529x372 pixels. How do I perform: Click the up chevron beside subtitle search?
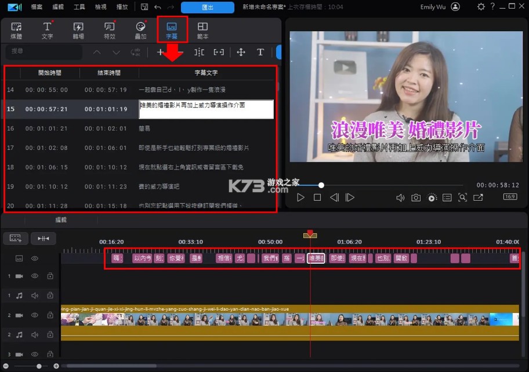[97, 52]
